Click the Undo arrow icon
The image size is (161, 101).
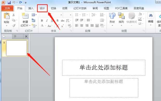pyautogui.click(x=14, y=2)
